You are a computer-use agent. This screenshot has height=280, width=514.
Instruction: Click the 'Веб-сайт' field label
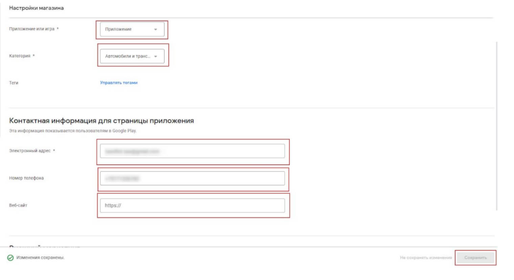point(18,205)
